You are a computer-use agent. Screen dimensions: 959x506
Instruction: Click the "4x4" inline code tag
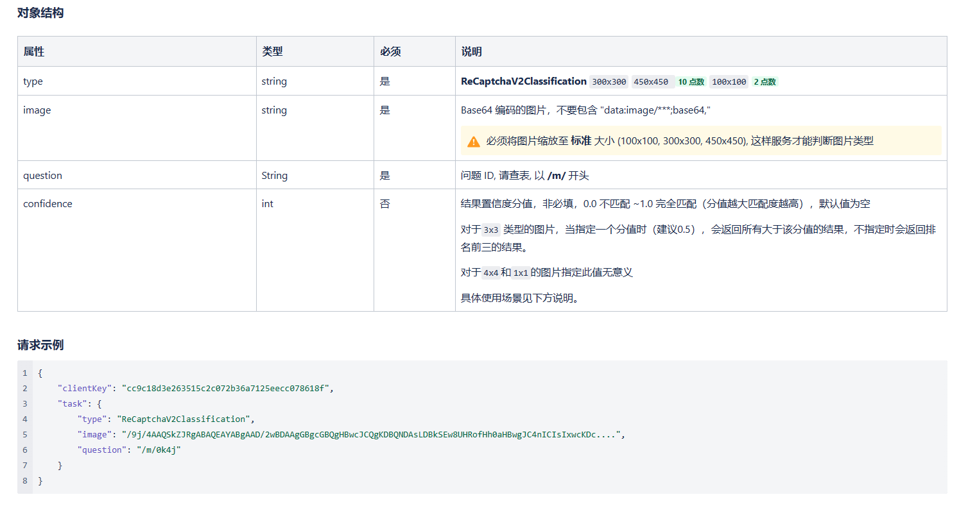491,273
